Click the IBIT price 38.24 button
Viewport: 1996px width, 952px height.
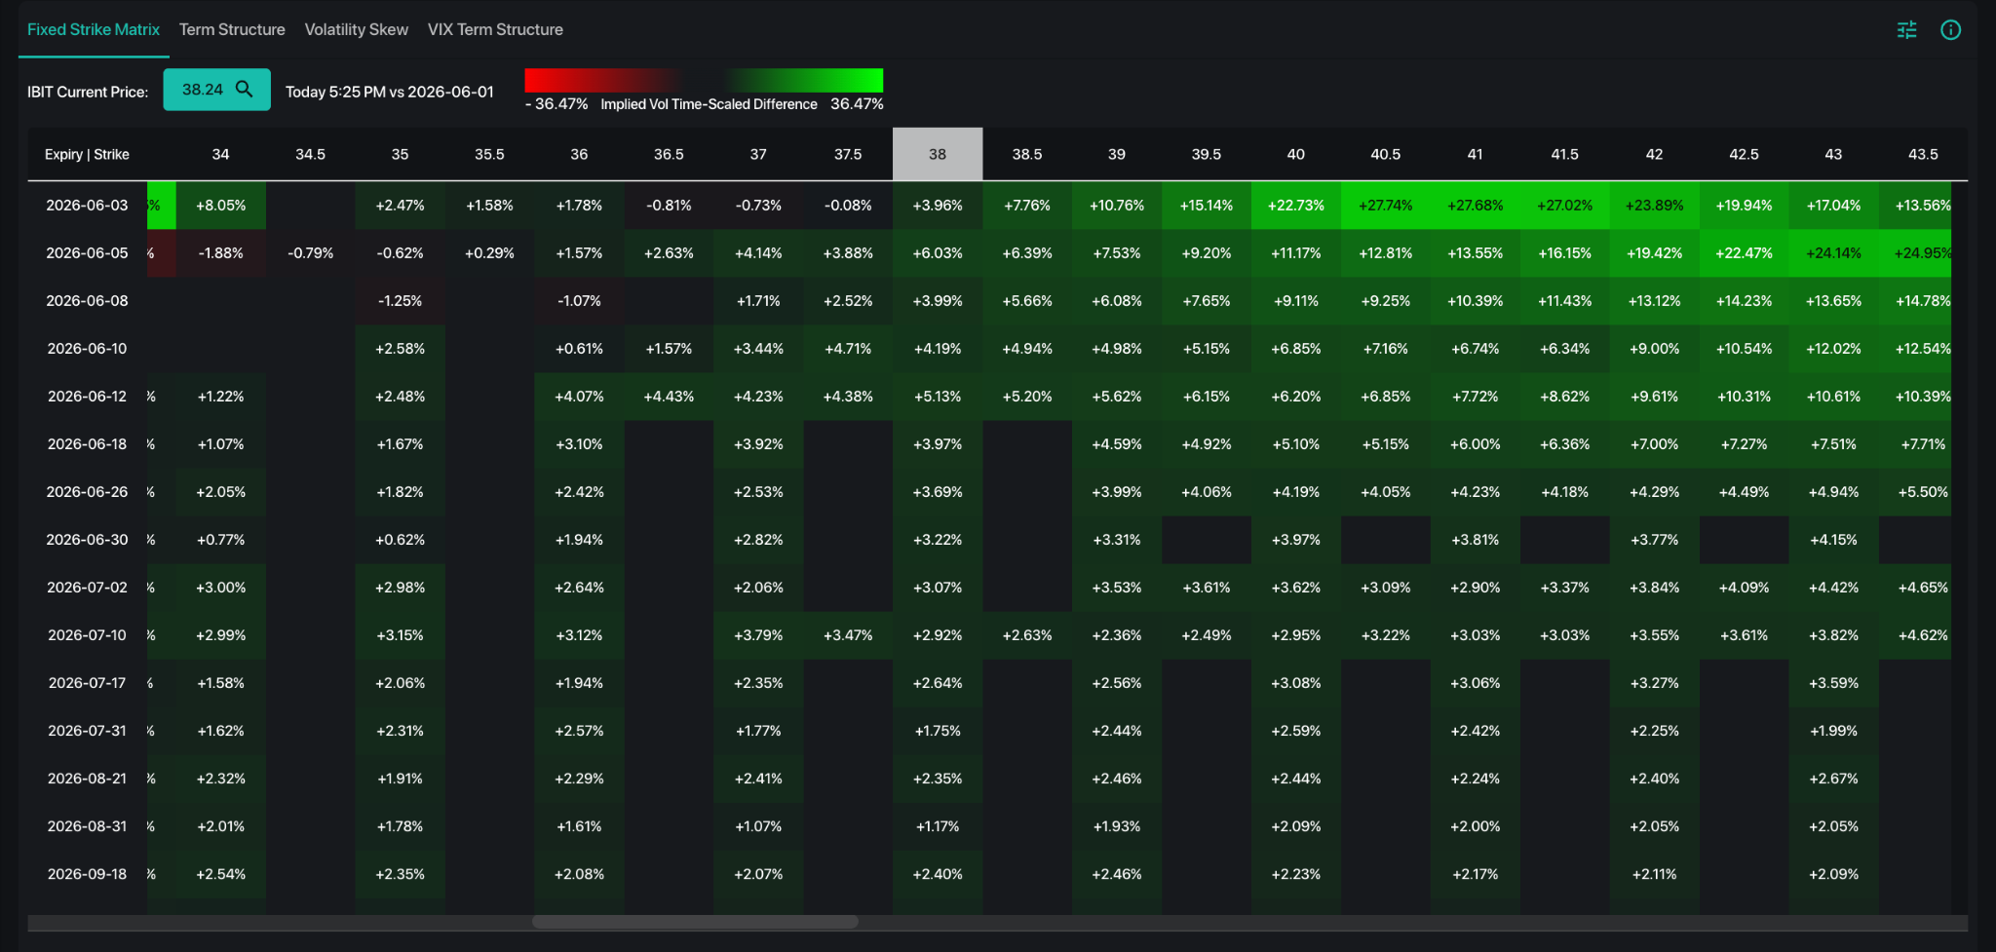(x=216, y=90)
